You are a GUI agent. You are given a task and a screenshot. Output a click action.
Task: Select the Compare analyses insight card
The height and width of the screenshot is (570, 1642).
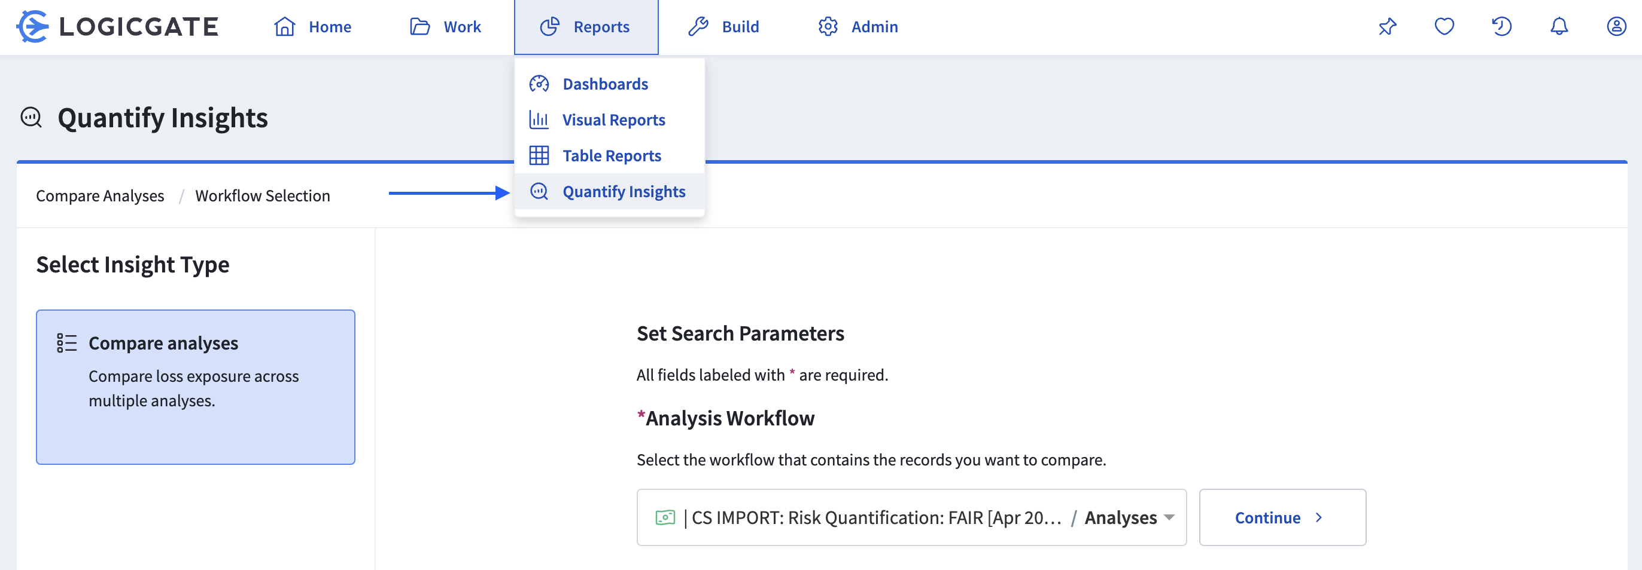click(x=195, y=387)
